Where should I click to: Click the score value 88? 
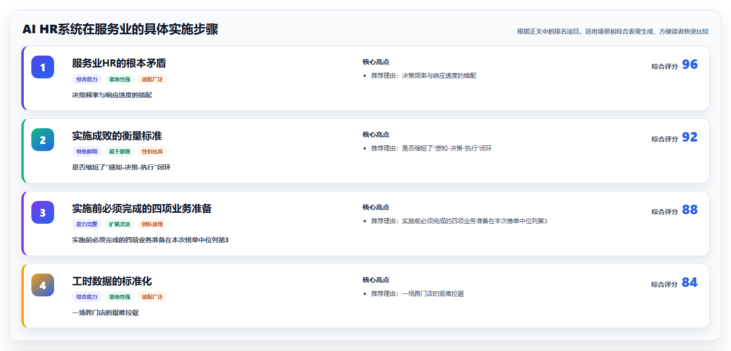tap(690, 210)
